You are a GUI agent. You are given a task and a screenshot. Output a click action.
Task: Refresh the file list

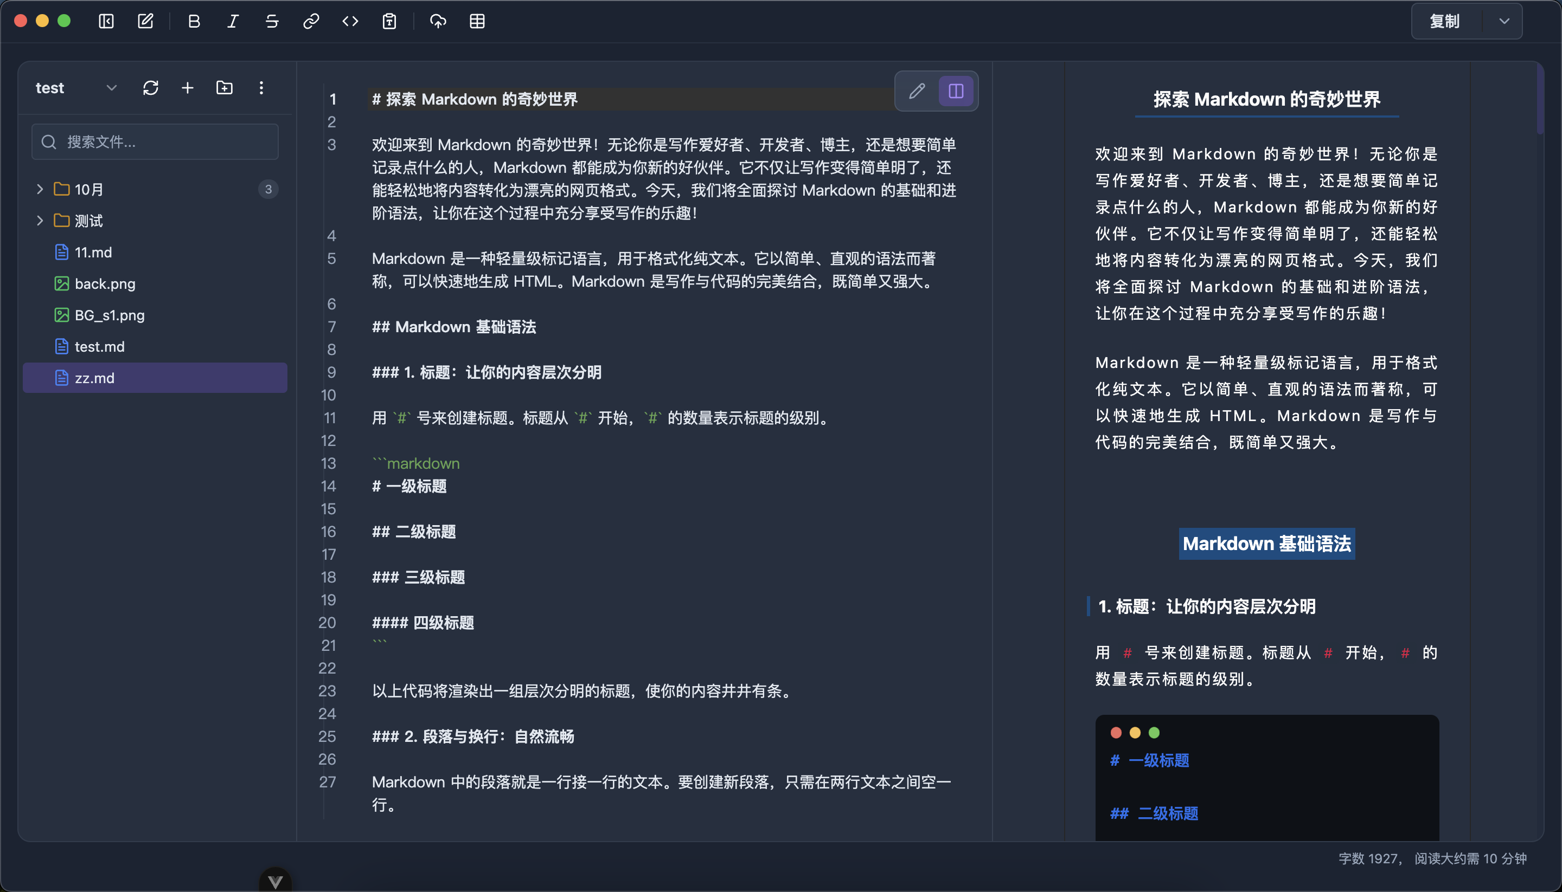[150, 88]
